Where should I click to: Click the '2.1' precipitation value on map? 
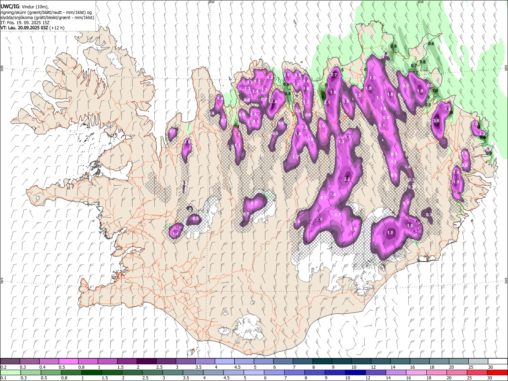[x=327, y=102]
